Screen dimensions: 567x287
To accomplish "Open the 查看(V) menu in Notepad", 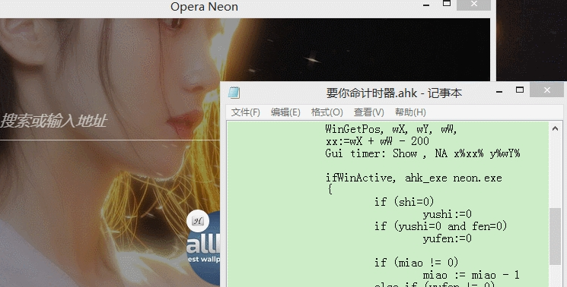I will pos(369,112).
